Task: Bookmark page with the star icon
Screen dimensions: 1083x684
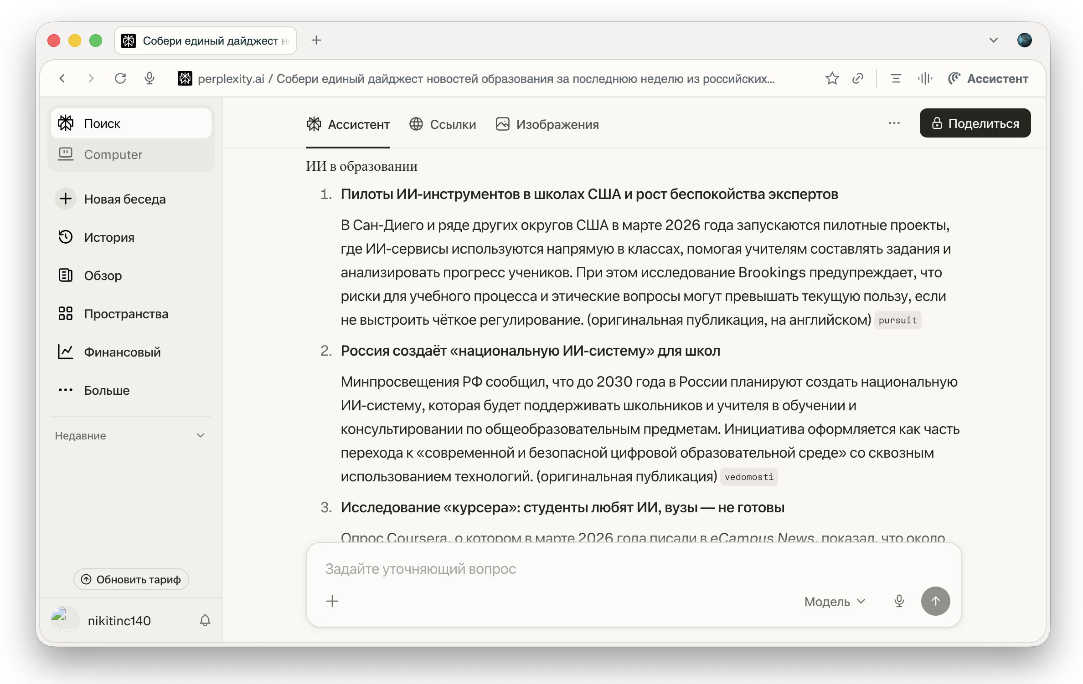Action: [832, 78]
